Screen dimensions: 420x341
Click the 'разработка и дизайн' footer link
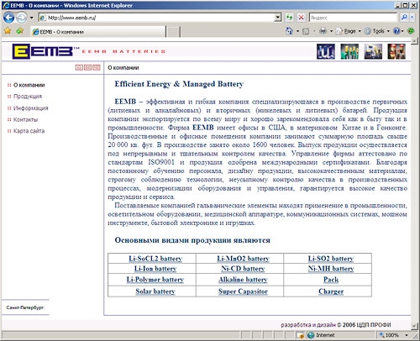308,325
